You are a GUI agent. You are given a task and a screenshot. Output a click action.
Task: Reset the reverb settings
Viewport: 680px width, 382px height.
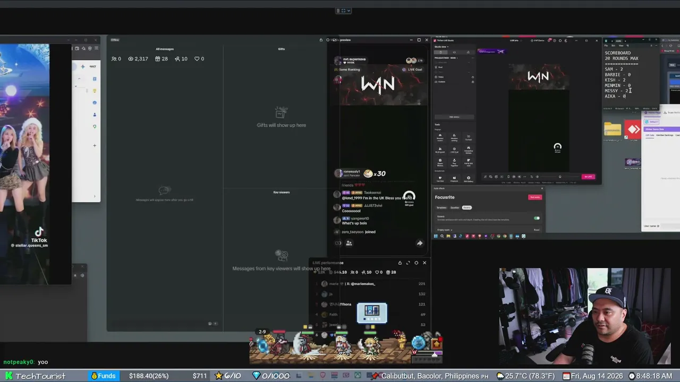(537, 230)
